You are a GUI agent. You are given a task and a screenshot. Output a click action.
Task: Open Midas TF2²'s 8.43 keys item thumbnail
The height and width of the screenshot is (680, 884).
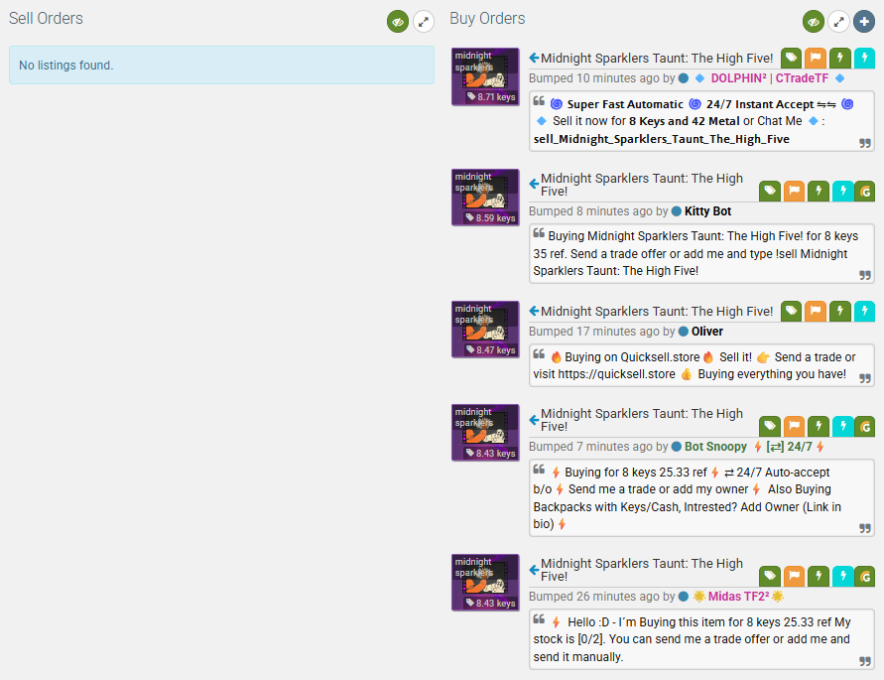point(485,583)
